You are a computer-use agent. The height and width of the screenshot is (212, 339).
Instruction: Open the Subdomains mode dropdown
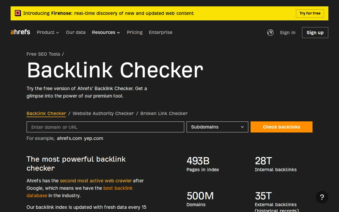click(x=217, y=127)
